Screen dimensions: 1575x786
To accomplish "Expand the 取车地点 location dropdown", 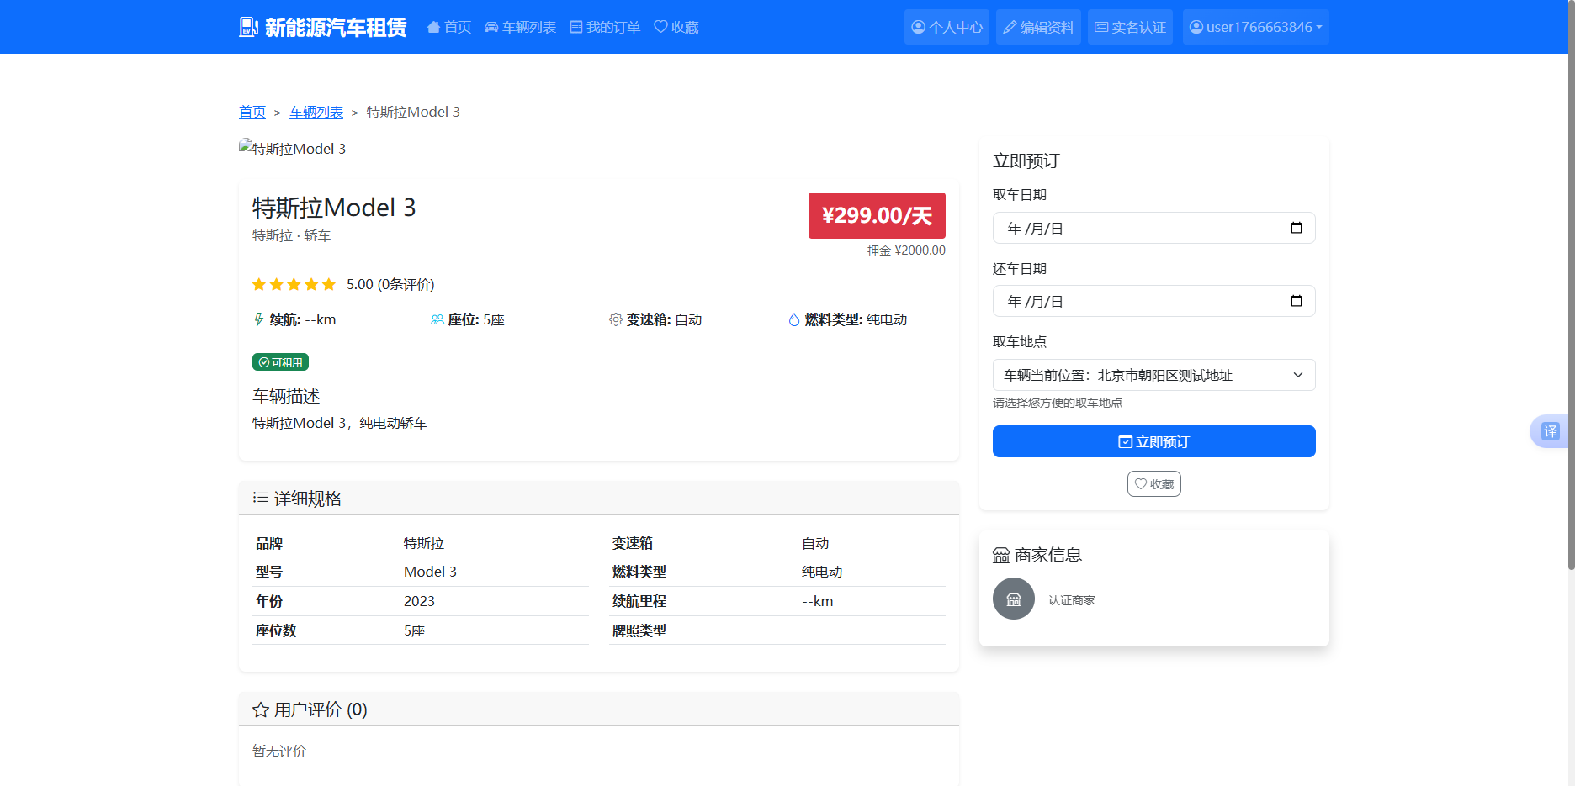I will tap(1154, 375).
